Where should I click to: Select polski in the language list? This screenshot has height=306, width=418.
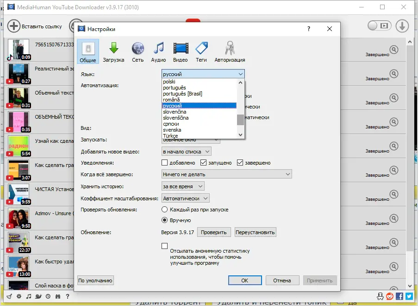[200, 82]
